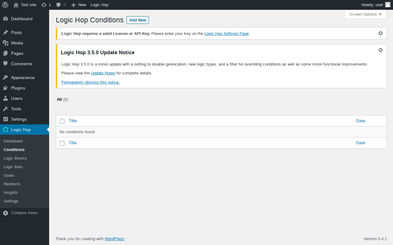
Task: Filter by All conditions
Action: pyautogui.click(x=59, y=100)
